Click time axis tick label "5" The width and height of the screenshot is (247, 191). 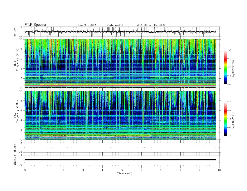pos(122,170)
